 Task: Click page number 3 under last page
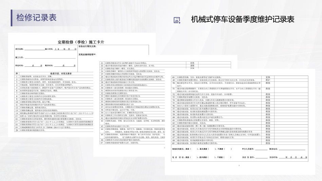239,165
